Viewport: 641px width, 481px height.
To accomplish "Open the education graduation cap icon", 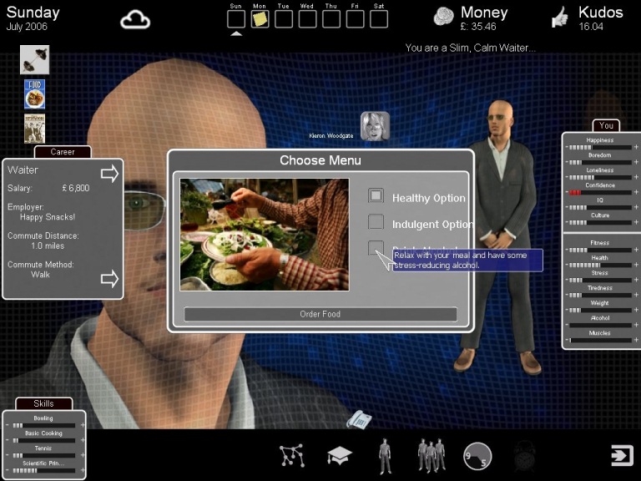I will point(339,455).
